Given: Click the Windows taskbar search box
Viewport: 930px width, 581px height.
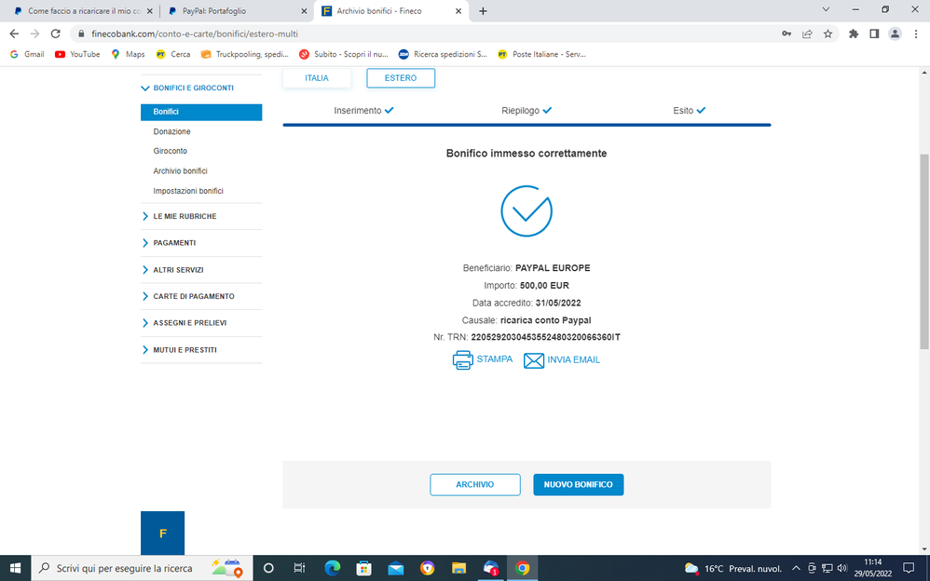Looking at the screenshot, I should 143,568.
